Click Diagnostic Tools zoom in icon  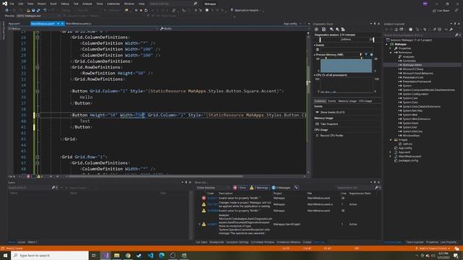click(x=331, y=30)
